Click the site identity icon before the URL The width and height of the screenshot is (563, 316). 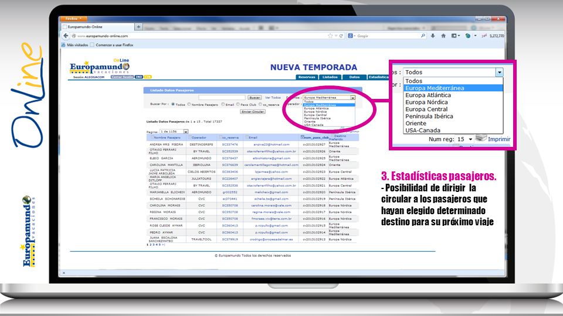tap(74, 36)
